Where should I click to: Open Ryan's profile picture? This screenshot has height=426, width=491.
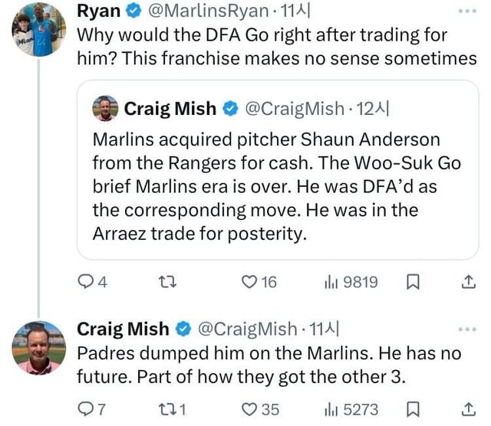coord(38,29)
